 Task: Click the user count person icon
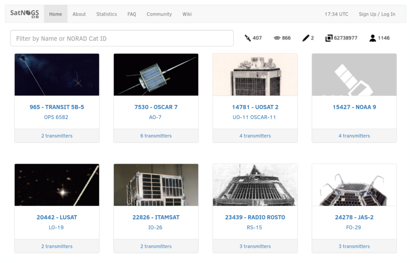(x=373, y=38)
